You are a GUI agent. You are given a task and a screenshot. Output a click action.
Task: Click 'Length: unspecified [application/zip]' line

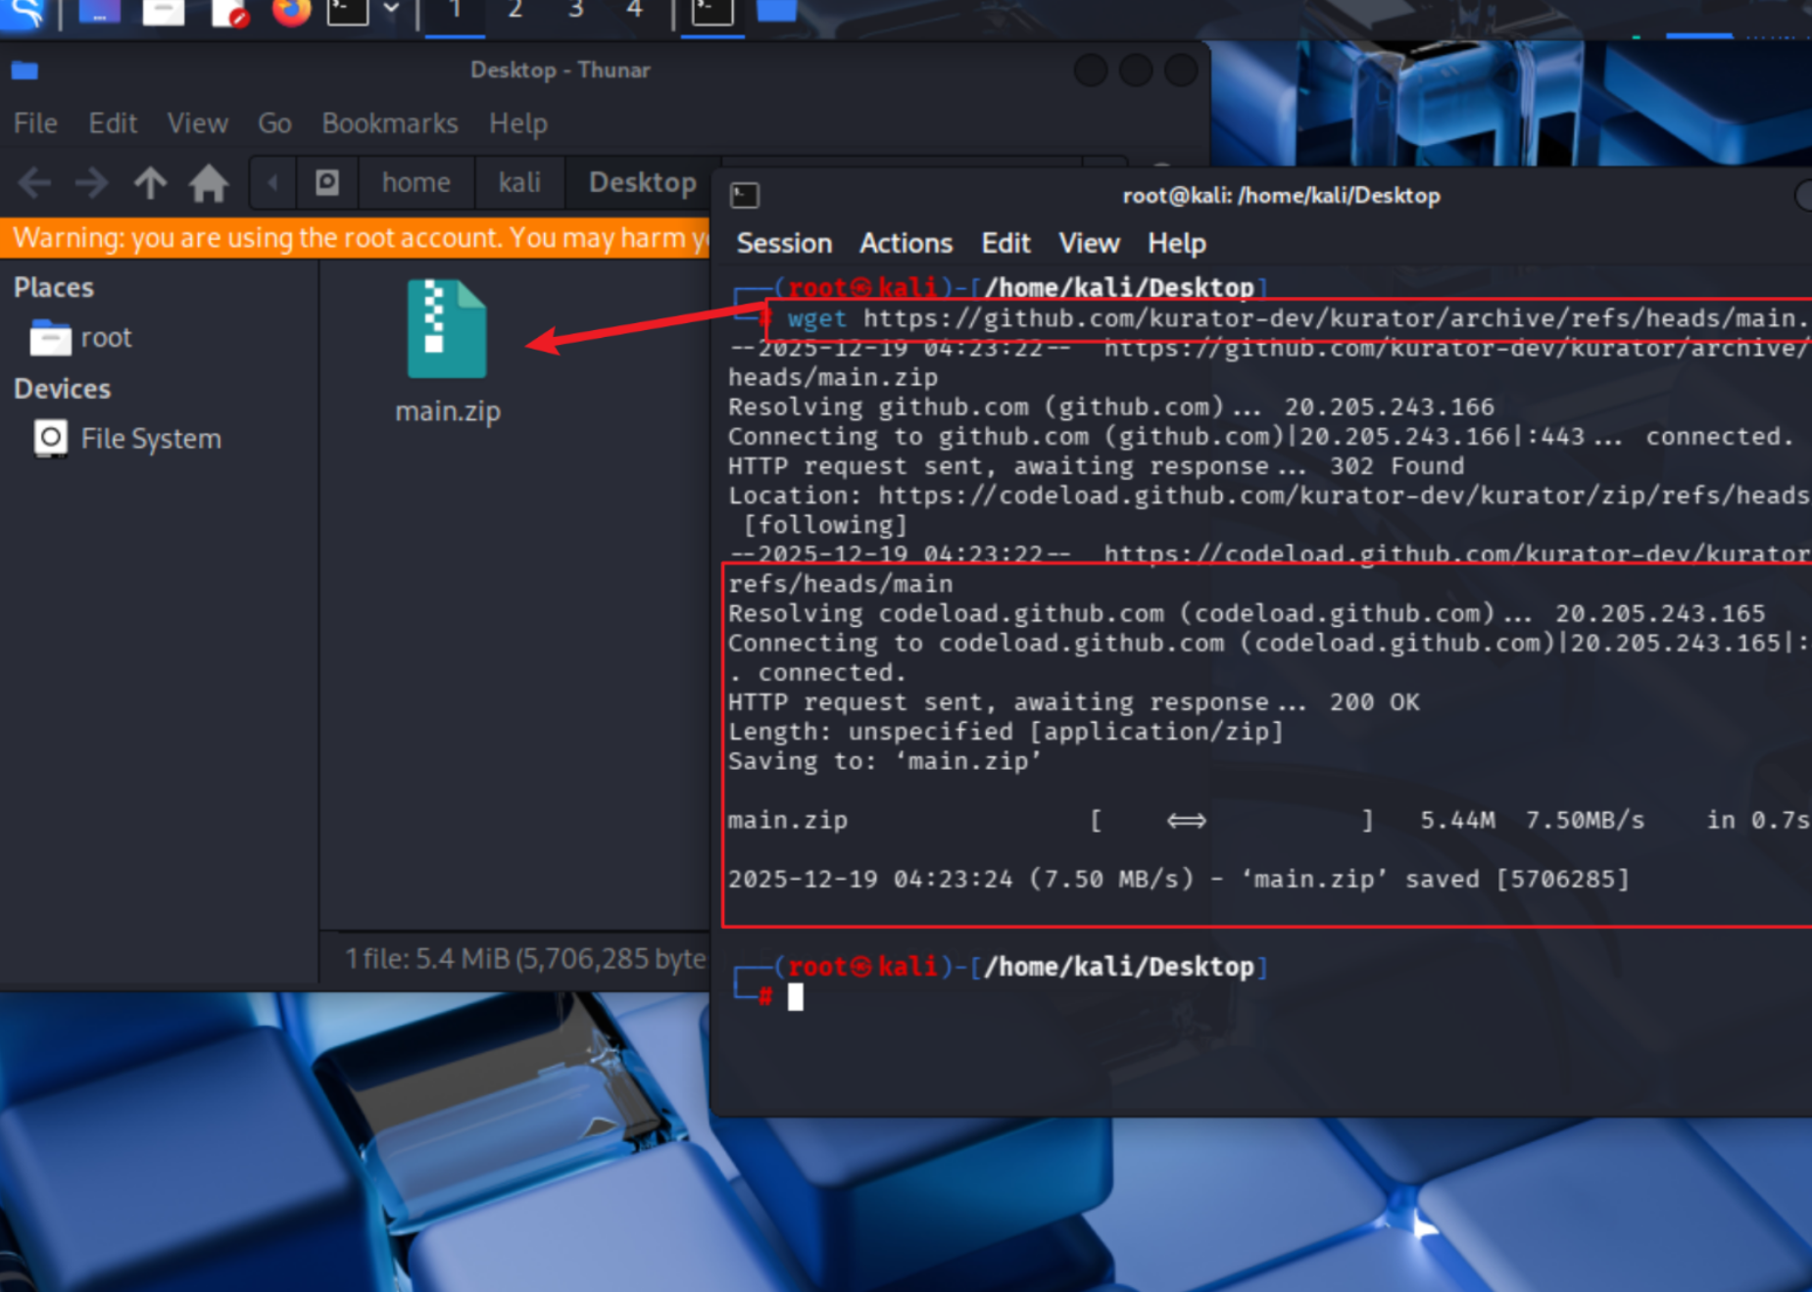click(1005, 732)
